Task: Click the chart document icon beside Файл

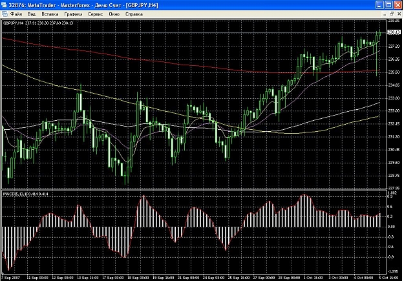Action: coord(5,14)
